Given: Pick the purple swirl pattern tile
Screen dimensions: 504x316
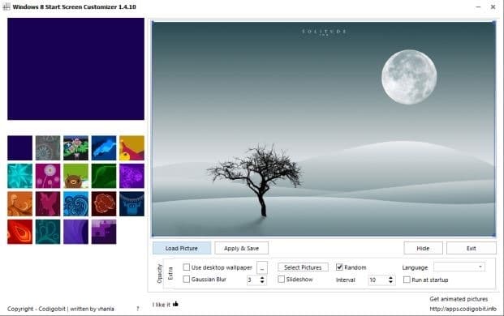Looking at the screenshot, I should point(131,176).
